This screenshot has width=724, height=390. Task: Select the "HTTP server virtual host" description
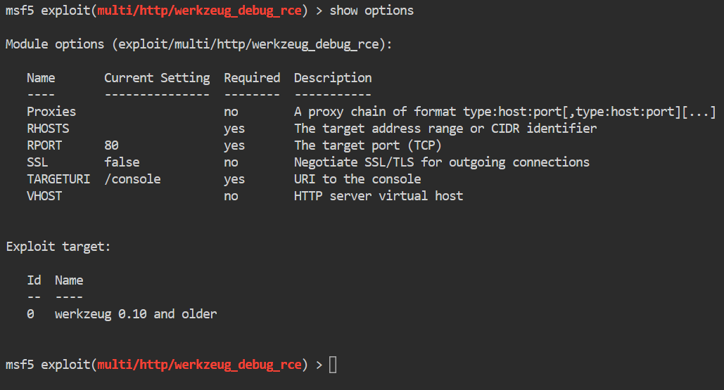[x=378, y=196]
